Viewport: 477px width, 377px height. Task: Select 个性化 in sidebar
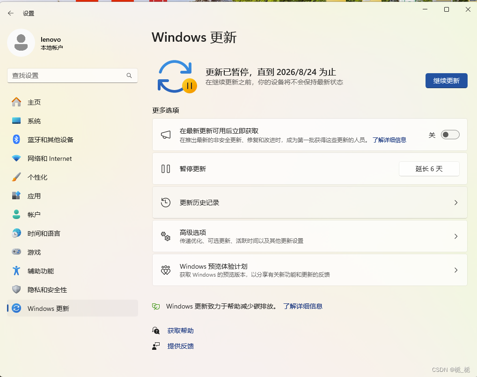click(73, 177)
